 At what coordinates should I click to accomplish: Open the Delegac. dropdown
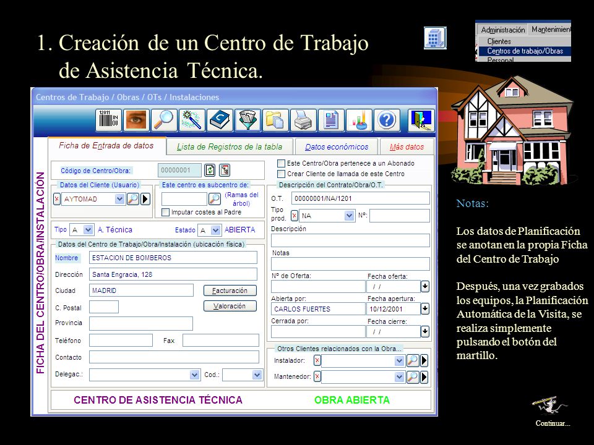click(195, 375)
